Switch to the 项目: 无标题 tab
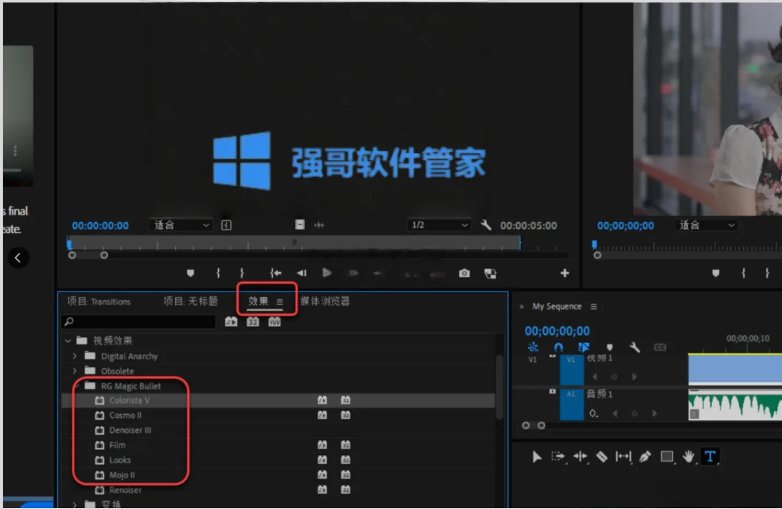The image size is (782, 509). click(190, 301)
